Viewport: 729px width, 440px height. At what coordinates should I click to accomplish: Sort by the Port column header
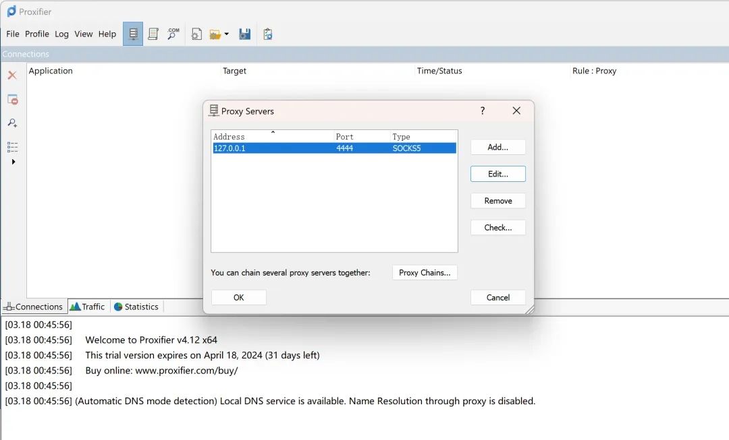pyautogui.click(x=362, y=137)
